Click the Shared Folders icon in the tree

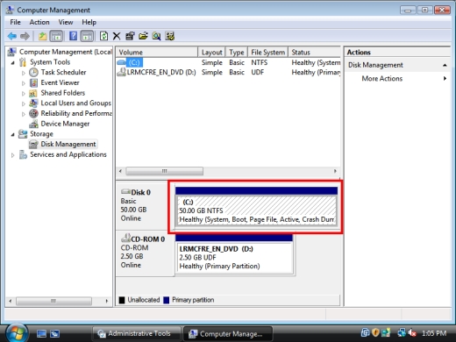pos(33,93)
